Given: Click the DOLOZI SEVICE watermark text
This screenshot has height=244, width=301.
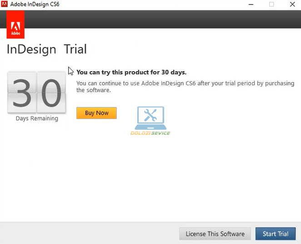Looking at the screenshot, I should click(x=150, y=133).
